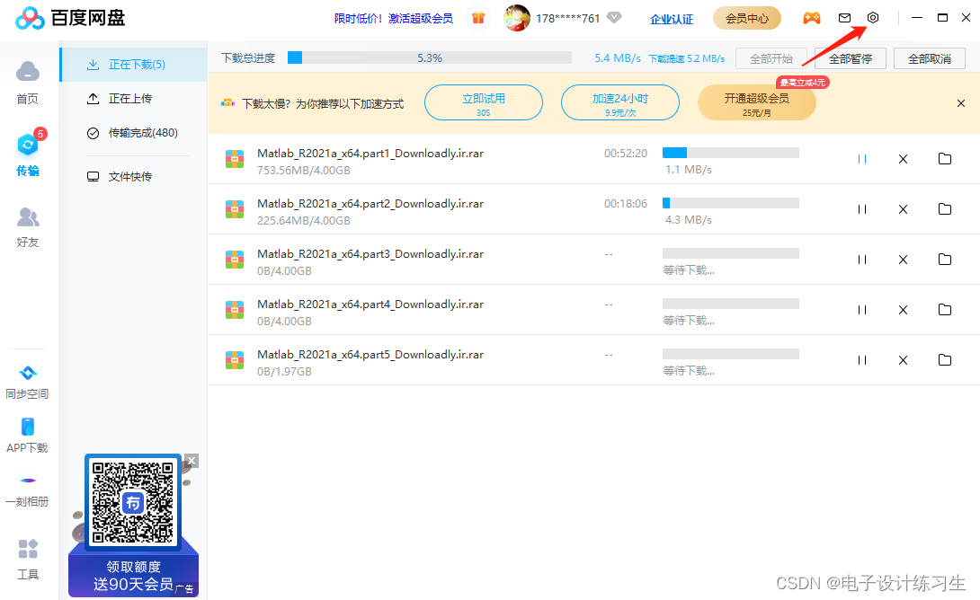
Task: Click 全部开始 button
Action: (771, 58)
